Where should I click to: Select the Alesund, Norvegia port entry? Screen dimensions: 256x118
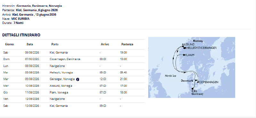pyautogui.click(x=61, y=86)
